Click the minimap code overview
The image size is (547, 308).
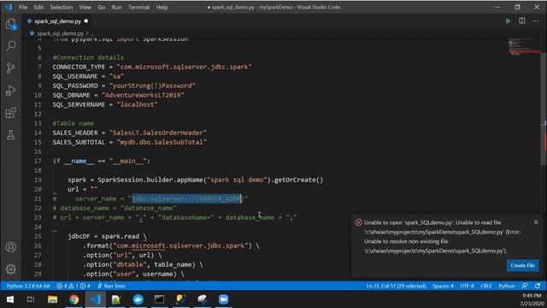523,47
